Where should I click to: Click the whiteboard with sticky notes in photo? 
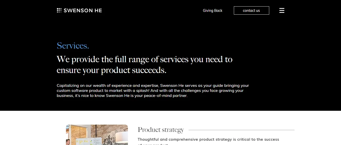point(88,141)
